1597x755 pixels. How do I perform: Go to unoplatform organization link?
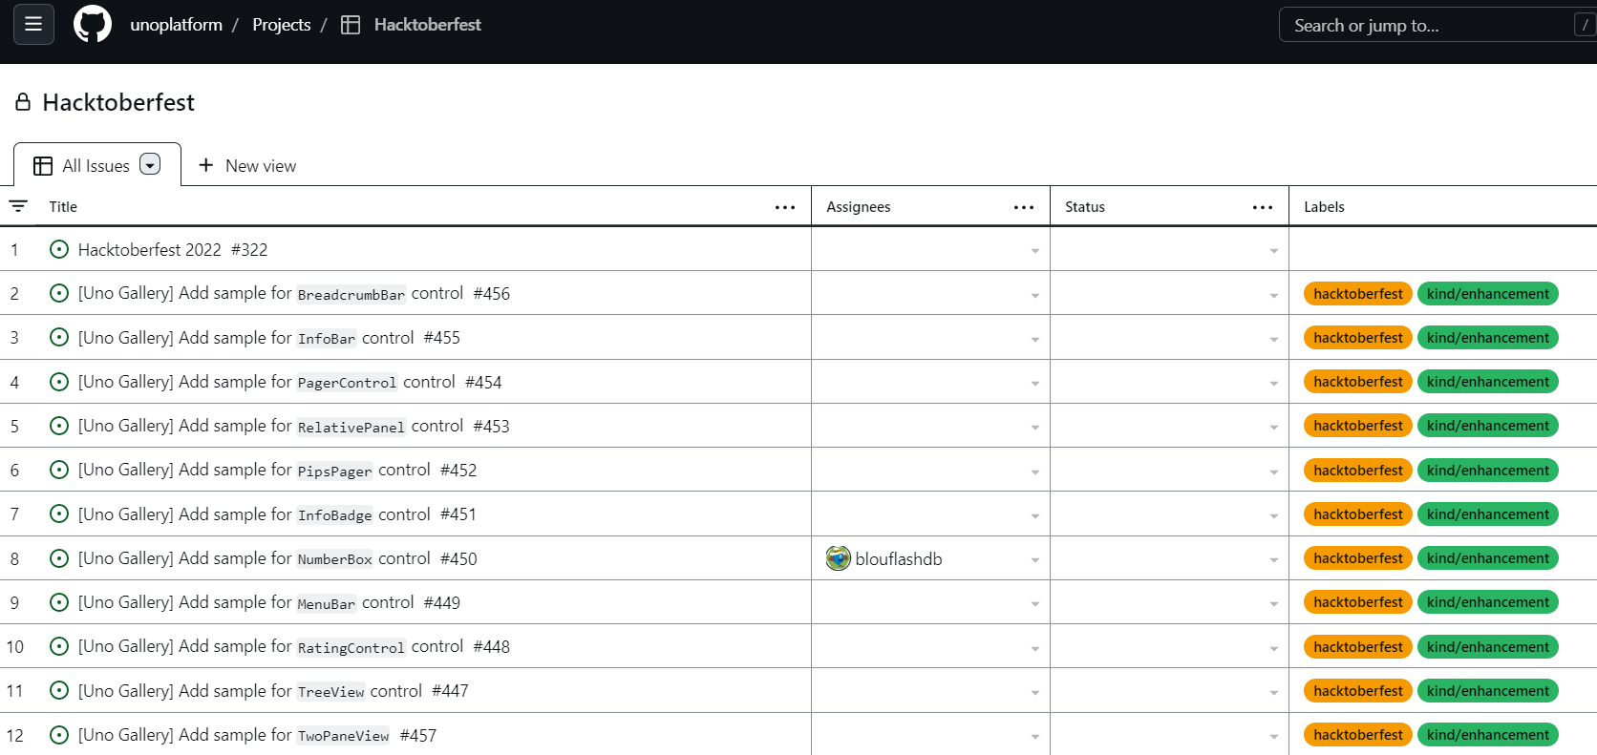(176, 25)
